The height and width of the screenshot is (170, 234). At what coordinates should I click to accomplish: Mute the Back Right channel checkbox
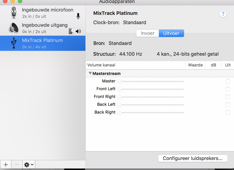click(x=228, y=112)
